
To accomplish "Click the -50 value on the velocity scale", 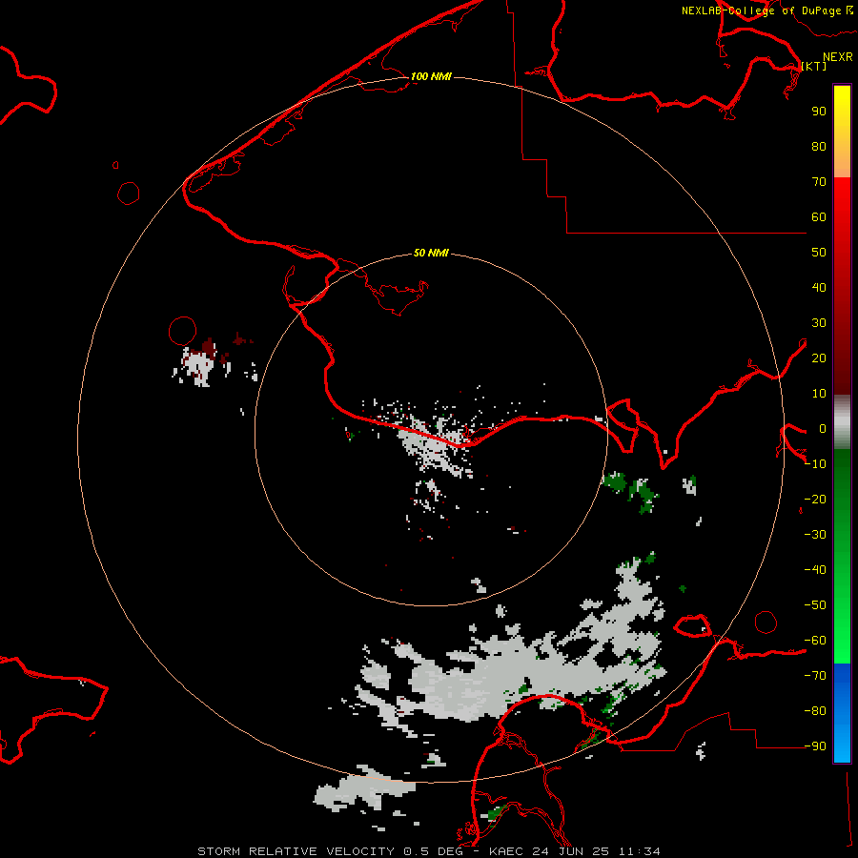I will click(815, 605).
